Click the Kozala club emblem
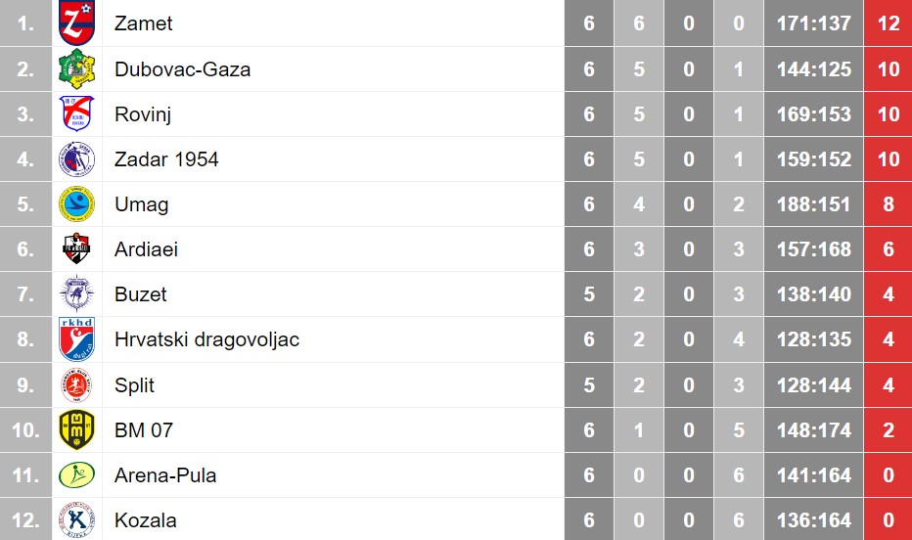This screenshot has height=540, width=912. [x=76, y=519]
